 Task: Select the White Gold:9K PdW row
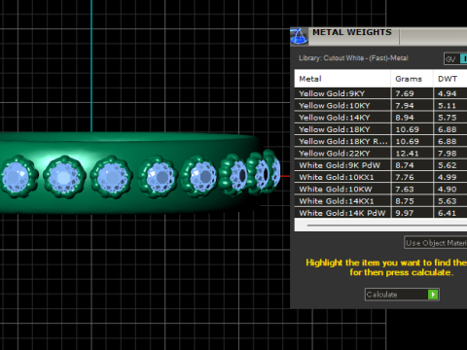tap(380, 165)
